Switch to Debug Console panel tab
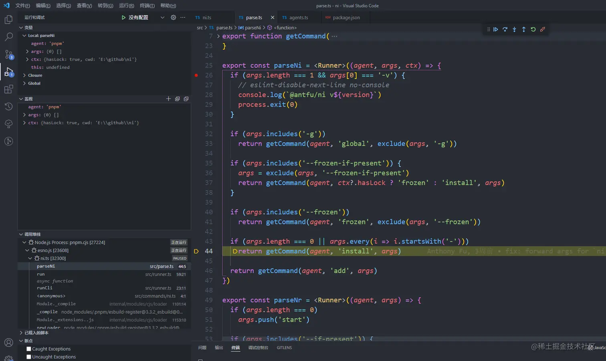606x361 pixels. pos(258,348)
